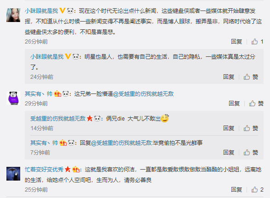The image size is (270, 198).
Task: Thumbs-up the 25分钟前 comment about 何洁
Action: (x=254, y=189)
